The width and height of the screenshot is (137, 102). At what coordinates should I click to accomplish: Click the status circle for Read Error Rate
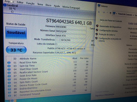[x=9, y=63]
